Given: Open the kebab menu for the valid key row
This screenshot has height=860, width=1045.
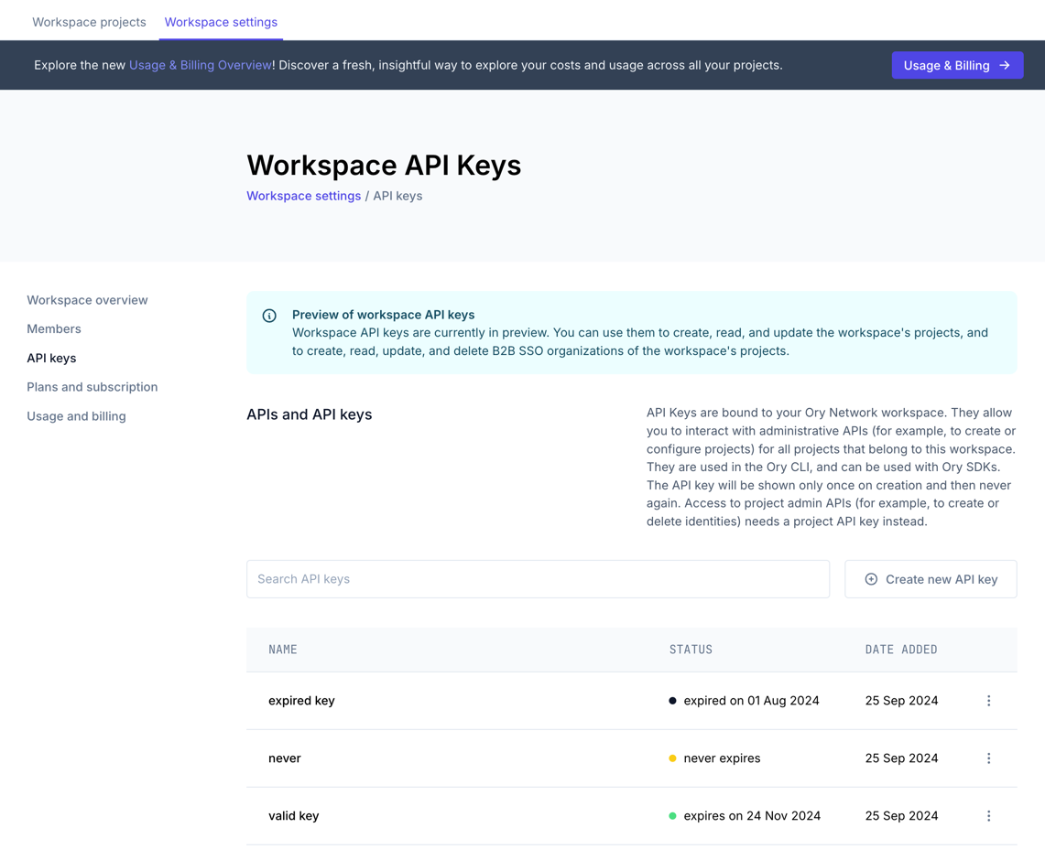Looking at the screenshot, I should 988,815.
